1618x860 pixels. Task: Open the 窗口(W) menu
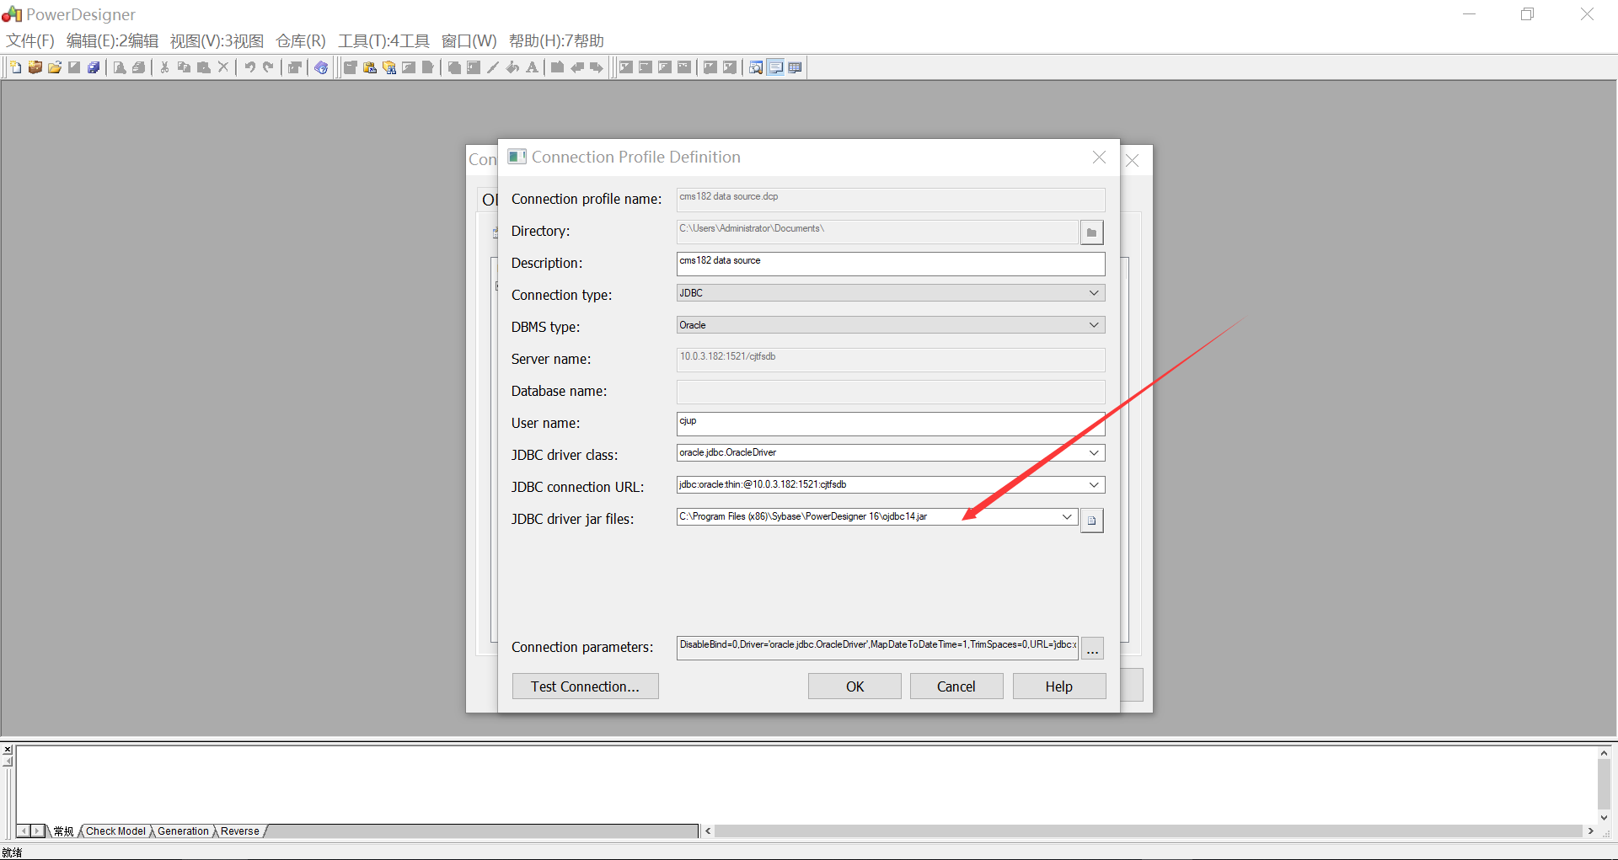pyautogui.click(x=469, y=41)
